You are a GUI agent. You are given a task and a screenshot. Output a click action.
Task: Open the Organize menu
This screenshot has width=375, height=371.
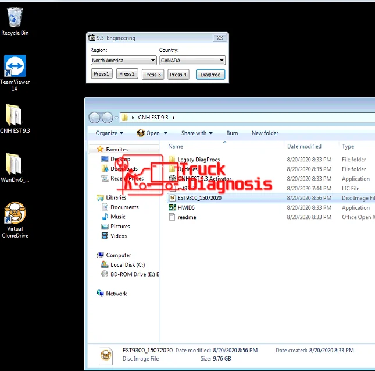(109, 133)
